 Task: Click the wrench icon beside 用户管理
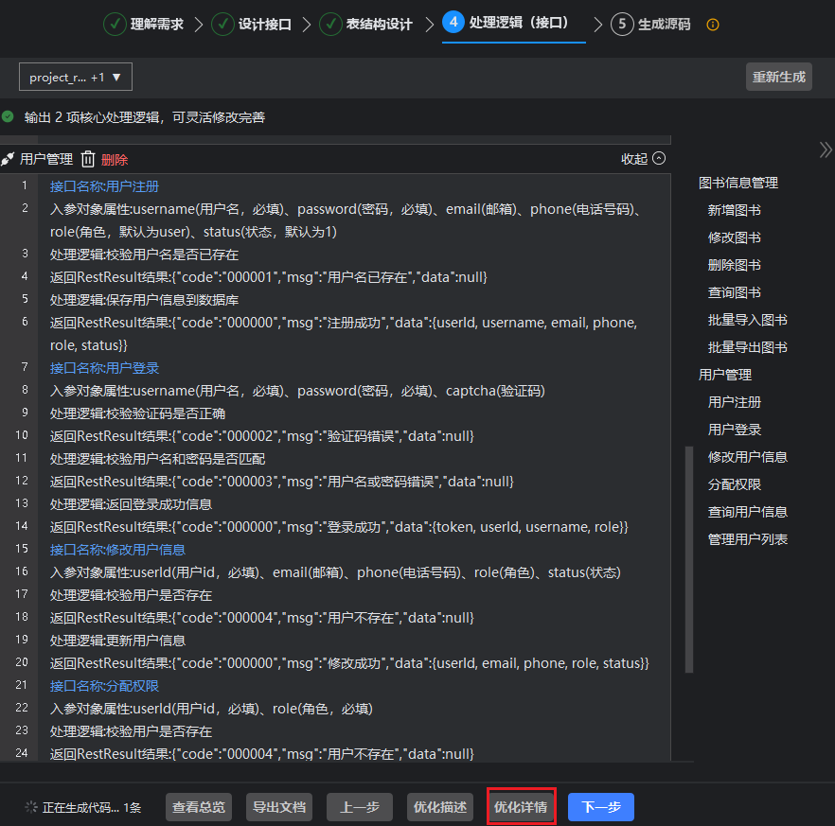pos(9,160)
